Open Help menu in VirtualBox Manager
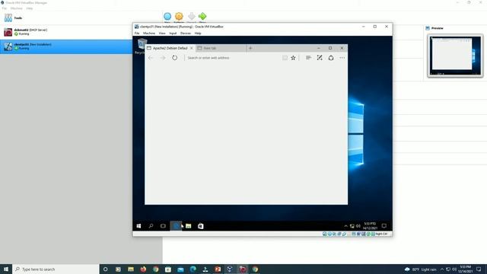 pos(29,8)
